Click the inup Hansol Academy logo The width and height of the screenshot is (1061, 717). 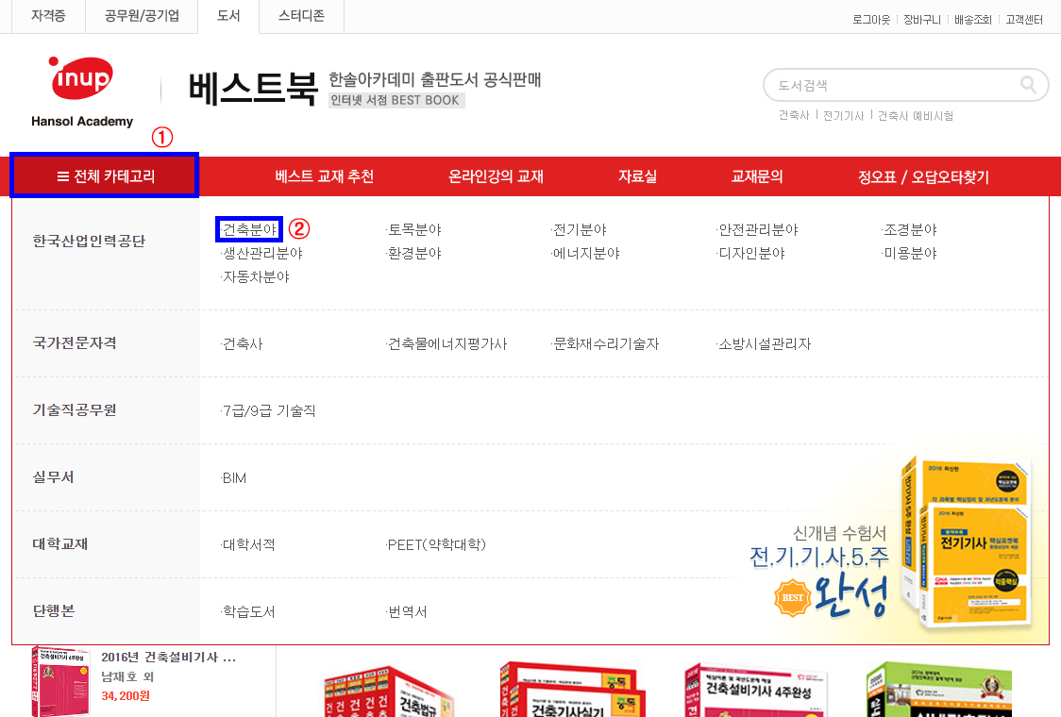coord(82,92)
